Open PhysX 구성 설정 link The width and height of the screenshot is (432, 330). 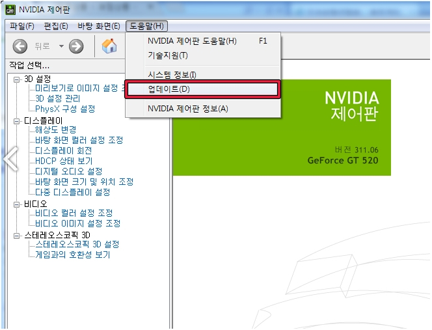[65, 109]
